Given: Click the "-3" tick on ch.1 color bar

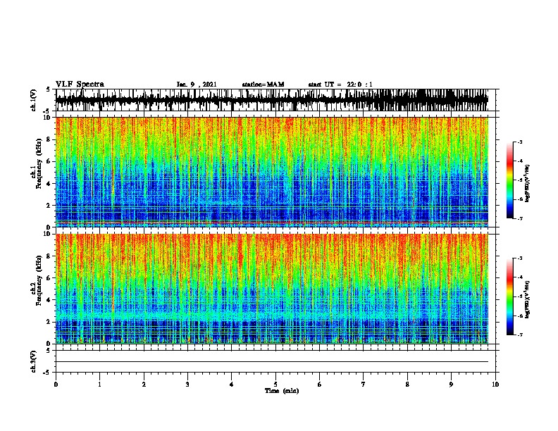Looking at the screenshot, I should pyautogui.click(x=519, y=142).
